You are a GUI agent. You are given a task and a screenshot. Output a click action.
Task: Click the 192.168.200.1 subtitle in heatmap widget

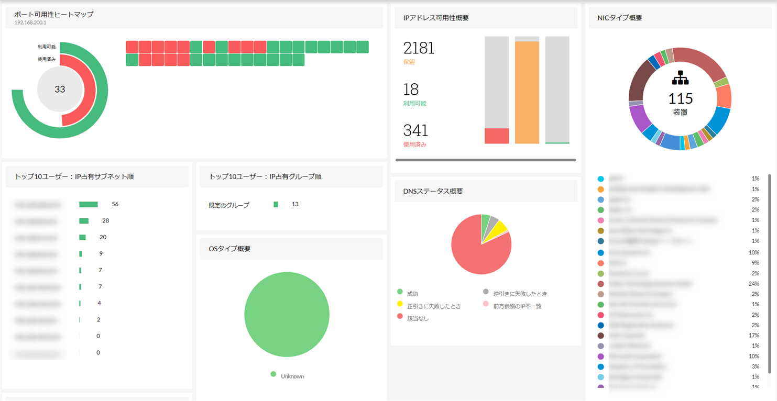pyautogui.click(x=30, y=23)
